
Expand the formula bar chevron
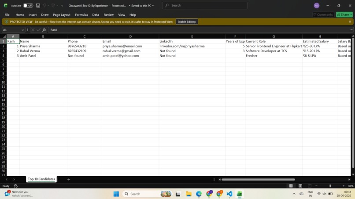[351, 29]
